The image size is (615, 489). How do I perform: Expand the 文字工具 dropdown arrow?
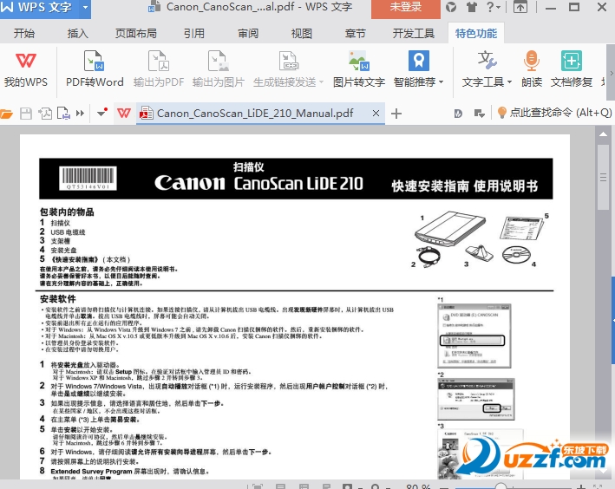509,82
